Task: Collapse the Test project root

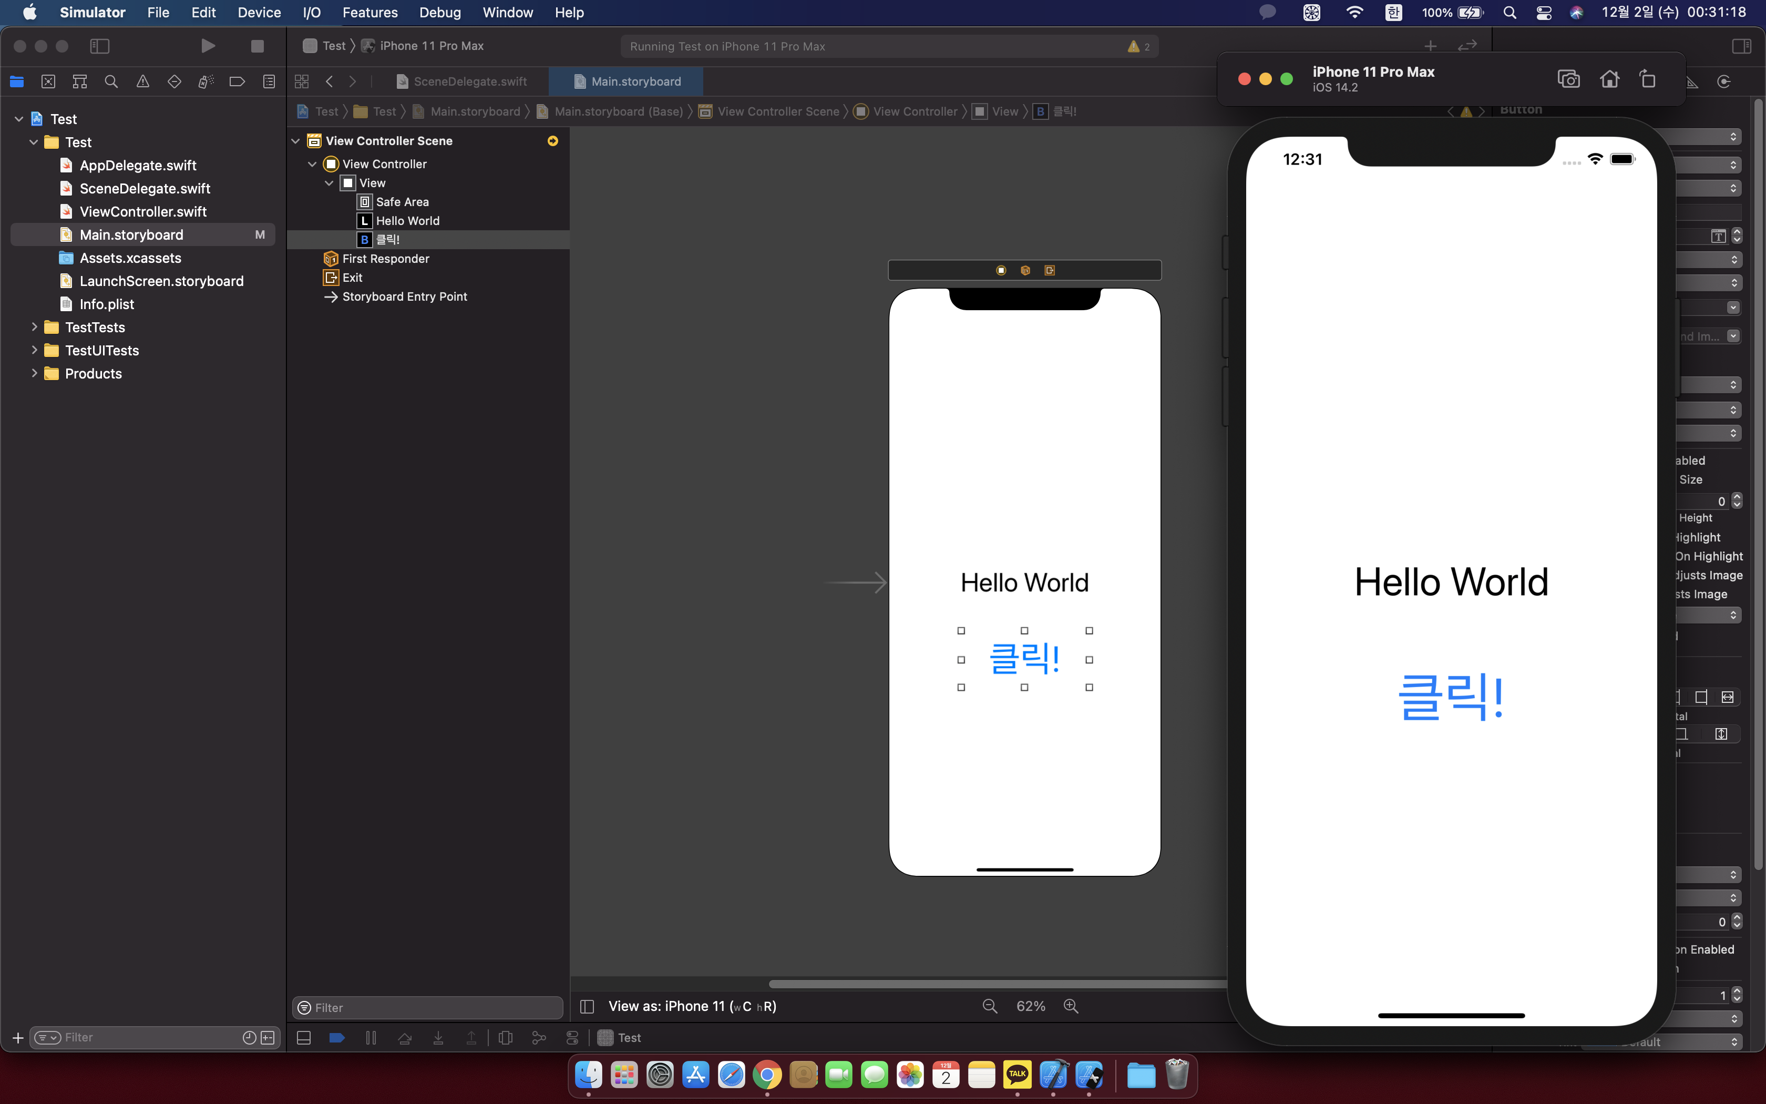Action: click(19, 119)
